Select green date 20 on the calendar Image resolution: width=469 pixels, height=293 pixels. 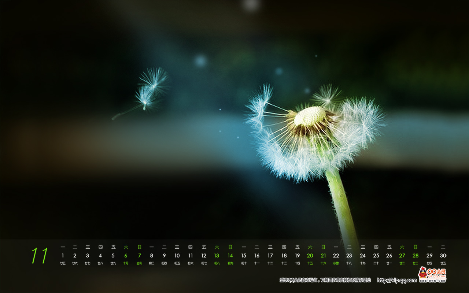point(310,256)
